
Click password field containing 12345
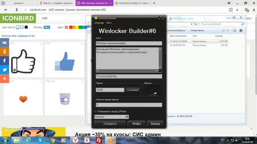pos(110,90)
